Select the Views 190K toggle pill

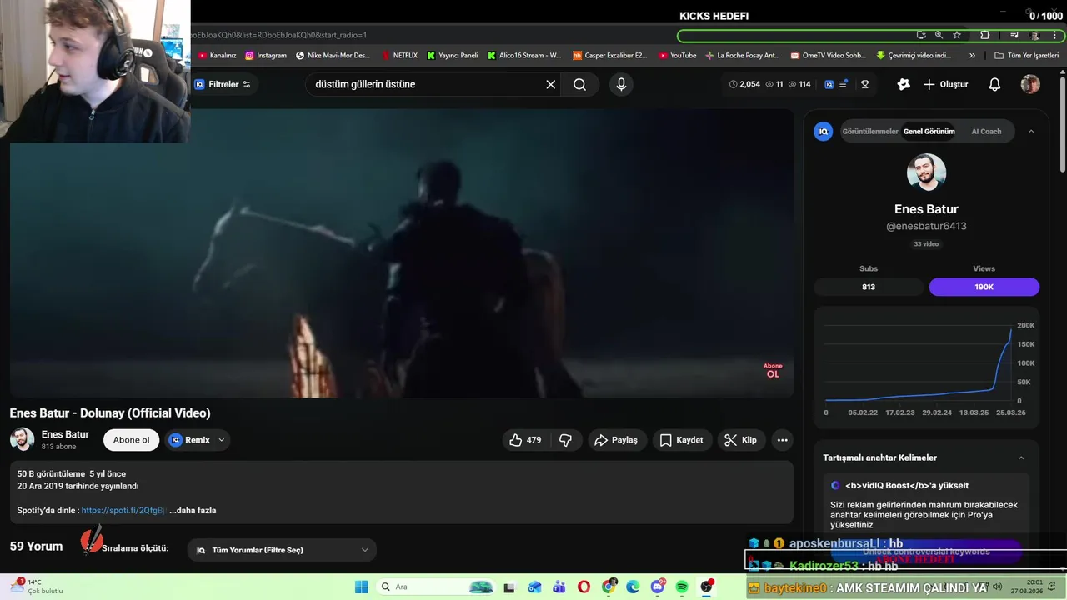(984, 287)
